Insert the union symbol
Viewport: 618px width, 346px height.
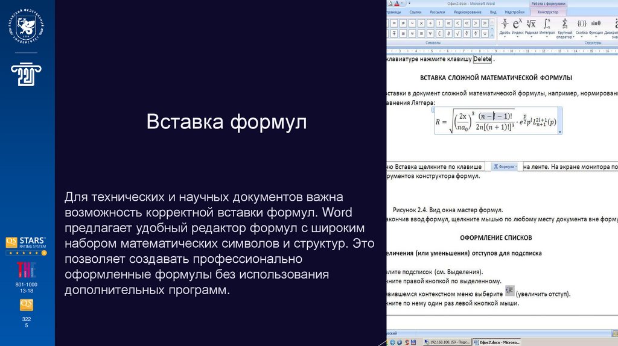(x=485, y=34)
